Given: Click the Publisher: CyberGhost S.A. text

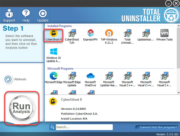Looking at the screenshot, I should tap(79, 114).
